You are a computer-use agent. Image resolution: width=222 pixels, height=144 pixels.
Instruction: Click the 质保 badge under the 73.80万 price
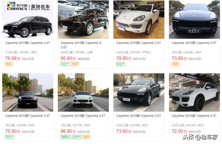(x=176, y=64)
